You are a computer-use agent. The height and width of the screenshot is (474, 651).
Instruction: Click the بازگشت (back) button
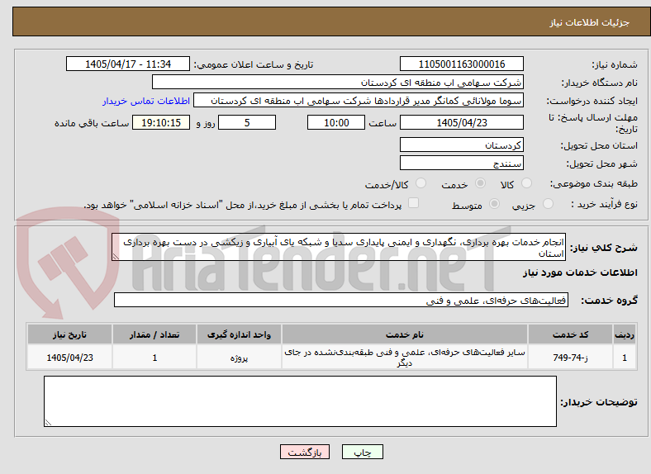click(x=305, y=452)
